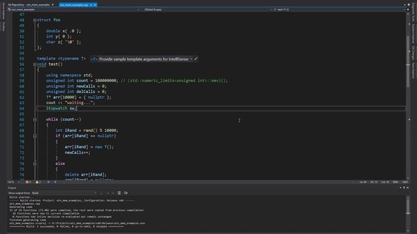Viewport: 417px width, 234px height.
Task: Click Provide sample template arguments for IntelliSense
Action: (143, 59)
